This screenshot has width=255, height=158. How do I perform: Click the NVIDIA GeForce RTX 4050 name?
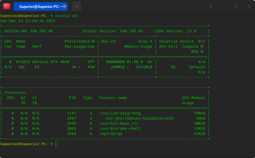pos(43,62)
